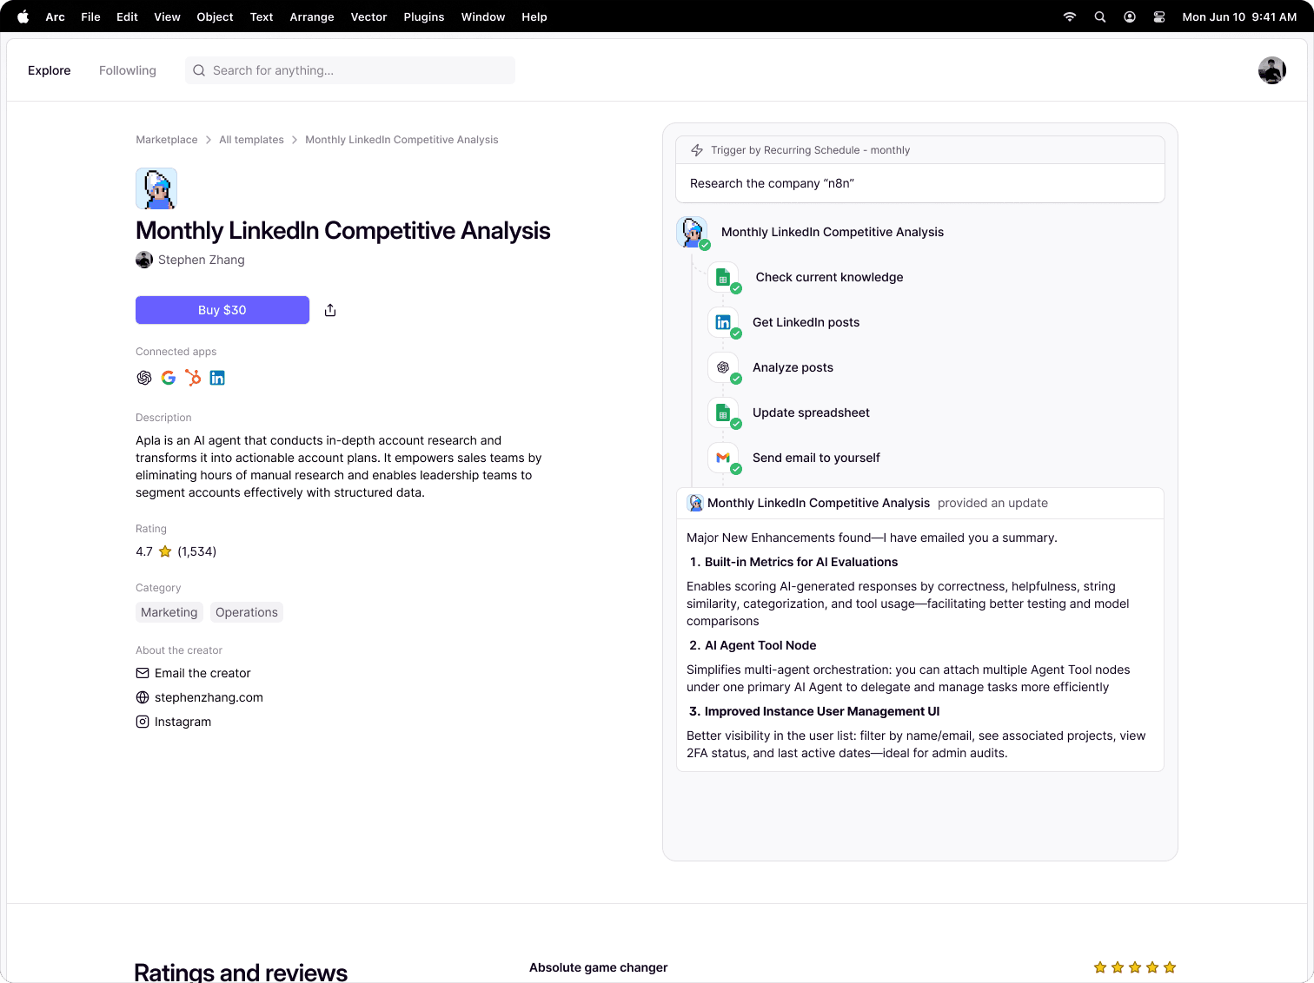
Task: Click the Research the company "n8n" prompt
Action: click(x=772, y=183)
